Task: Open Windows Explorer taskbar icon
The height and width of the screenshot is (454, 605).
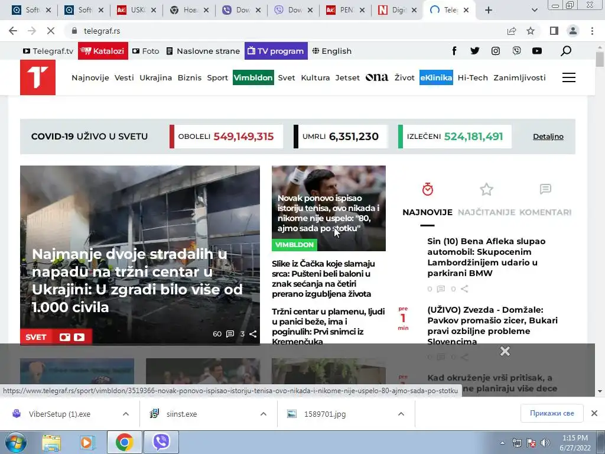Action: (52, 442)
